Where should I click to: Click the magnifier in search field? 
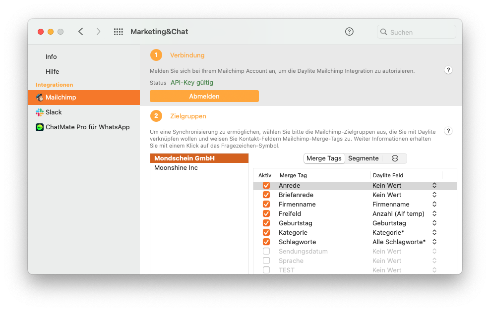pyautogui.click(x=383, y=32)
